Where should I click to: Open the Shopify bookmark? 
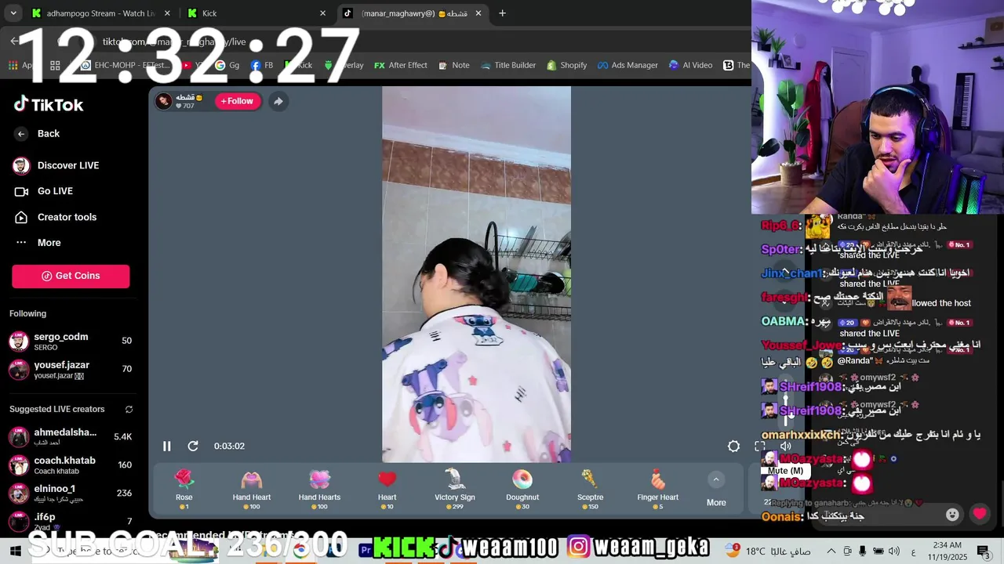click(566, 65)
